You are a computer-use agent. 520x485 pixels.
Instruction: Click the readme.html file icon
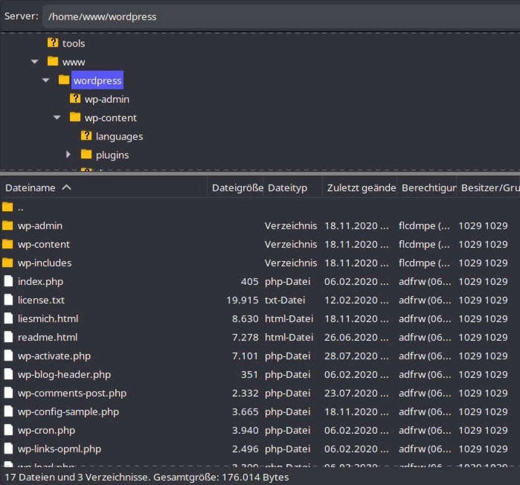tap(8, 337)
